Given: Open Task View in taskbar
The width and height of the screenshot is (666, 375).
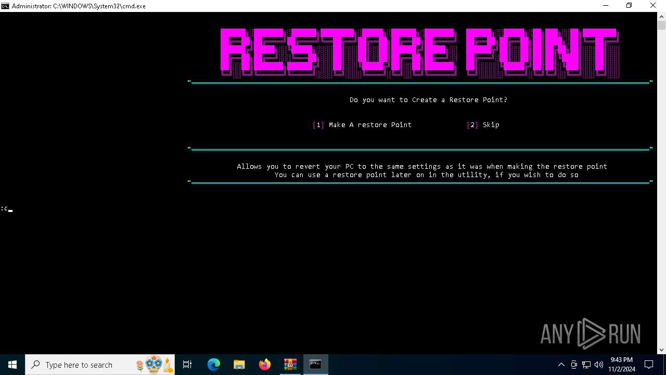Looking at the screenshot, I should click(187, 365).
